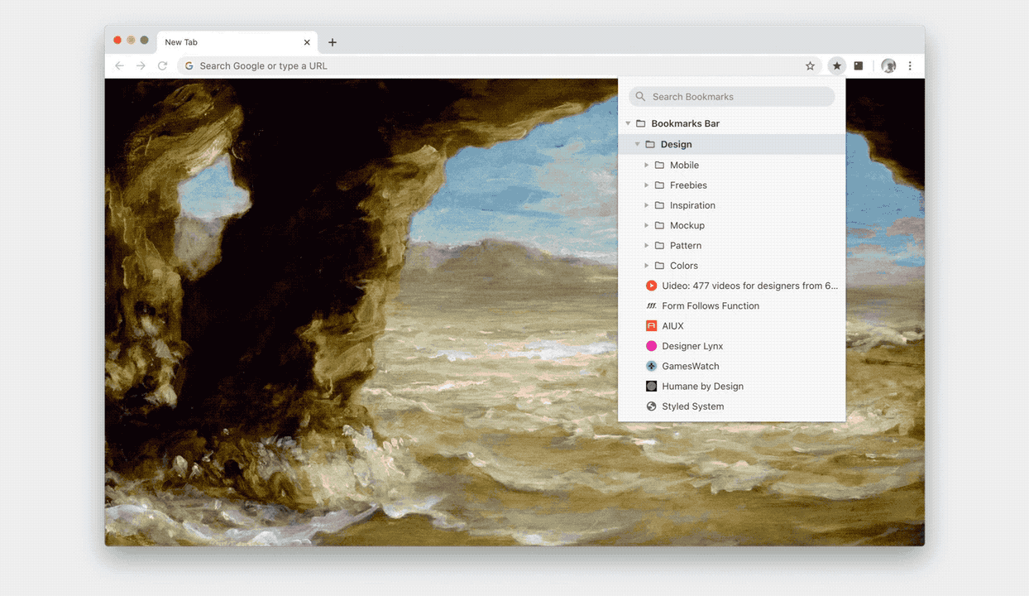Screen dimensions: 1029x596
Task: Open a new tab with the plus button
Action: click(333, 42)
